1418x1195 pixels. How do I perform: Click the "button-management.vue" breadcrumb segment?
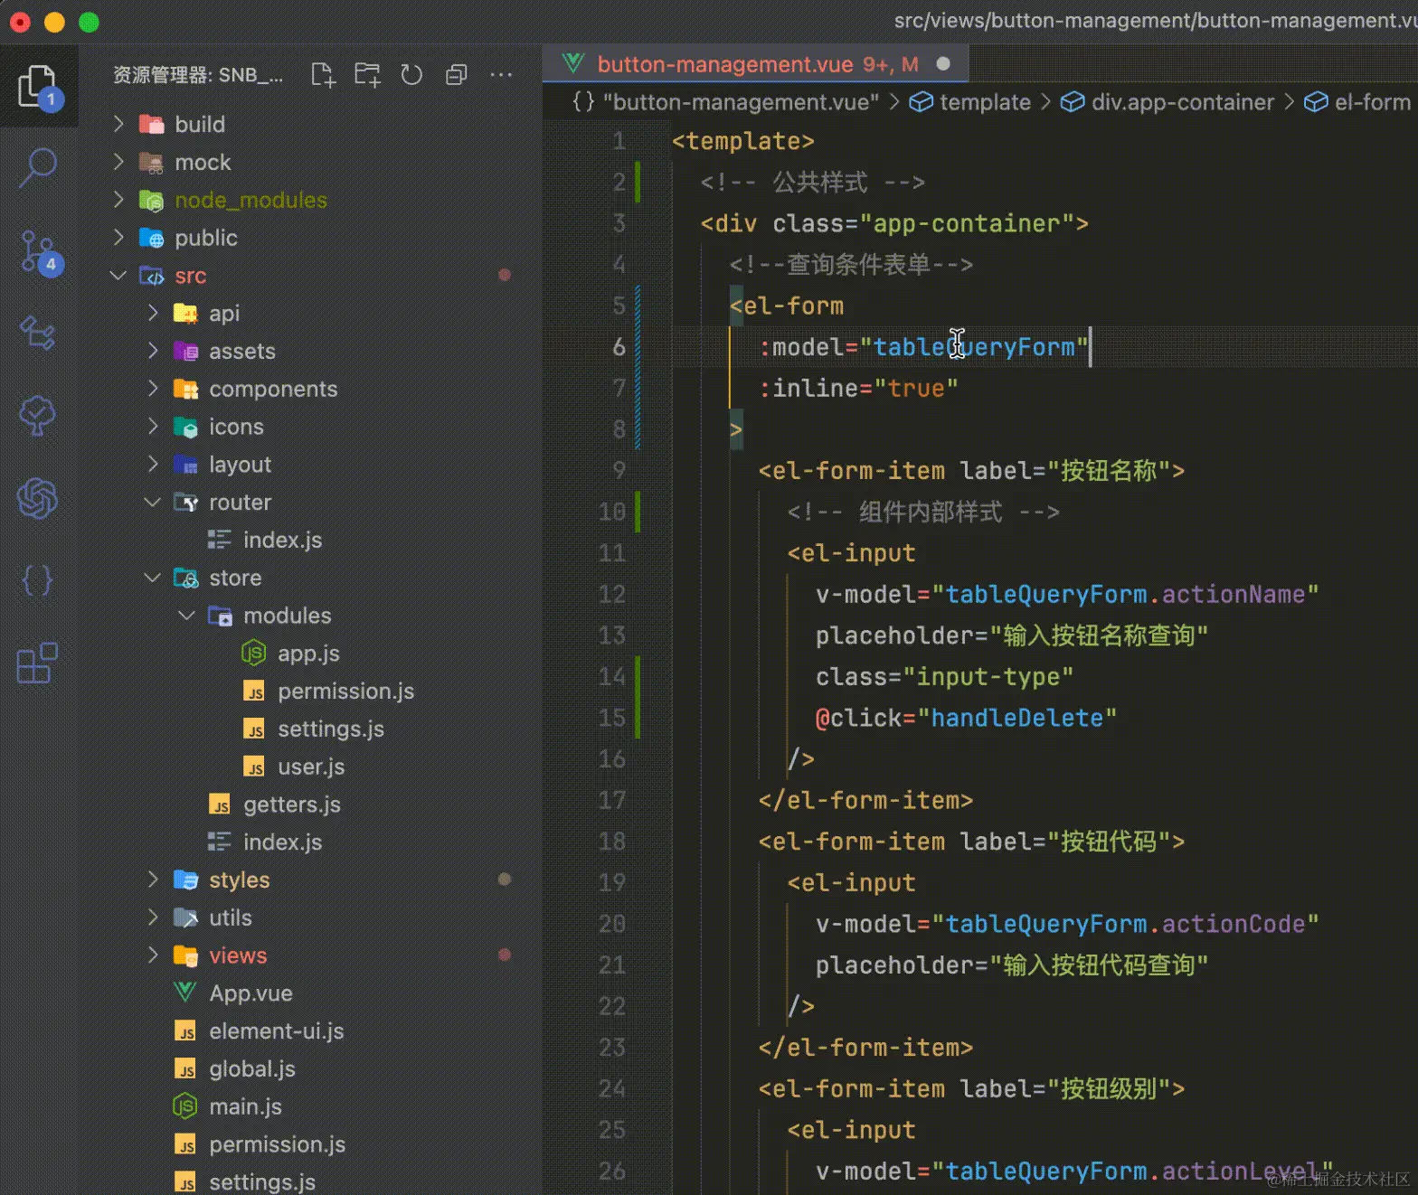pos(726,102)
